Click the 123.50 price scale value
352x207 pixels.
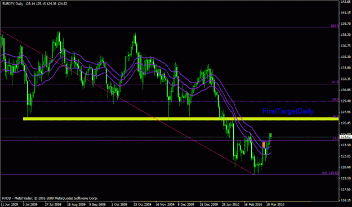click(346, 145)
